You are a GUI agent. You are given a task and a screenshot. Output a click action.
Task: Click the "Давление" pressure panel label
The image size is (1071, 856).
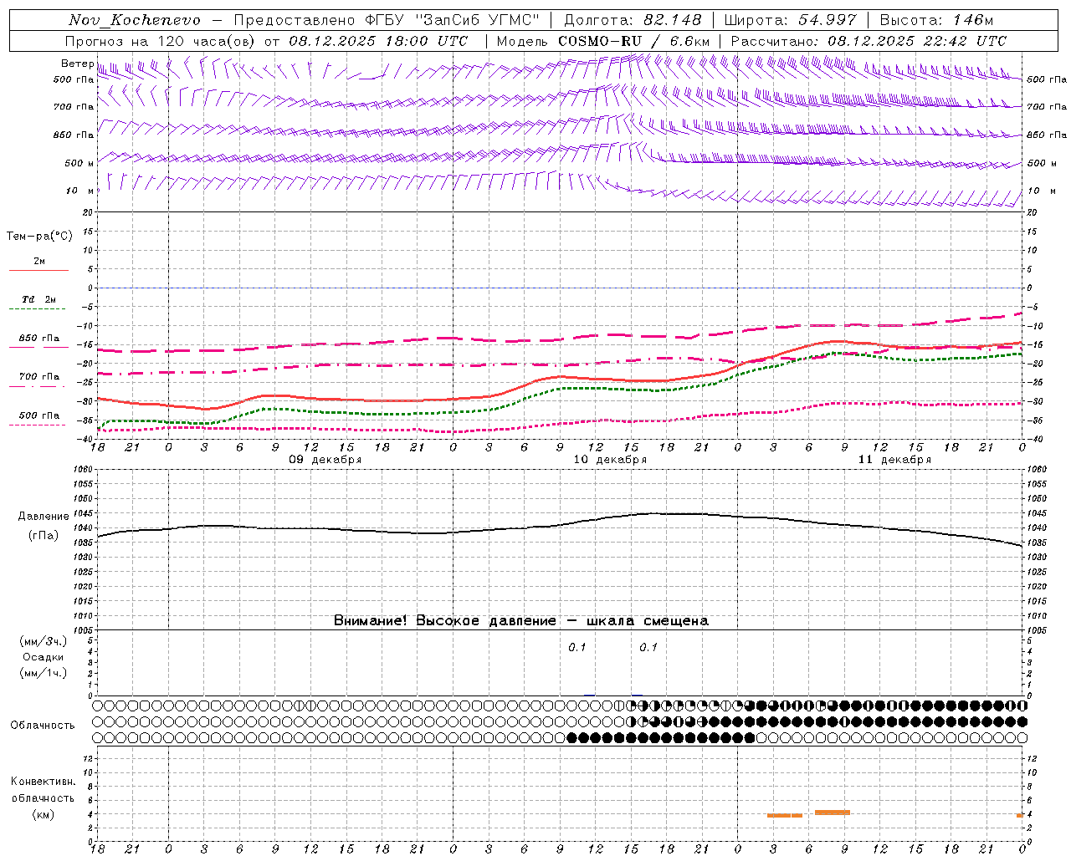click(44, 517)
